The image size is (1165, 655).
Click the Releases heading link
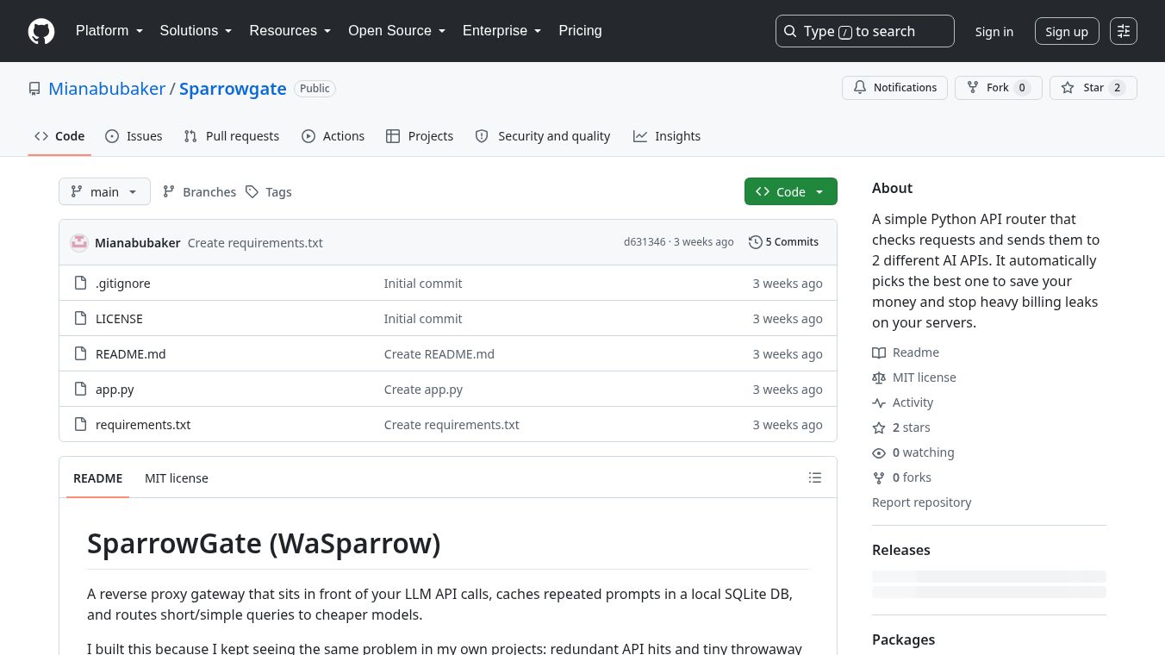[901, 550]
